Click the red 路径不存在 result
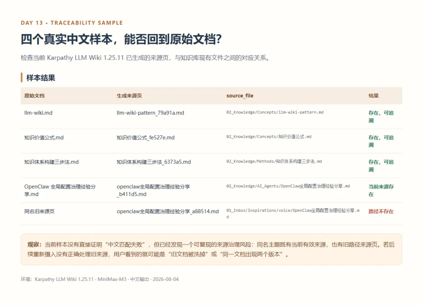Screen dimensions: 423x306 click(381, 211)
